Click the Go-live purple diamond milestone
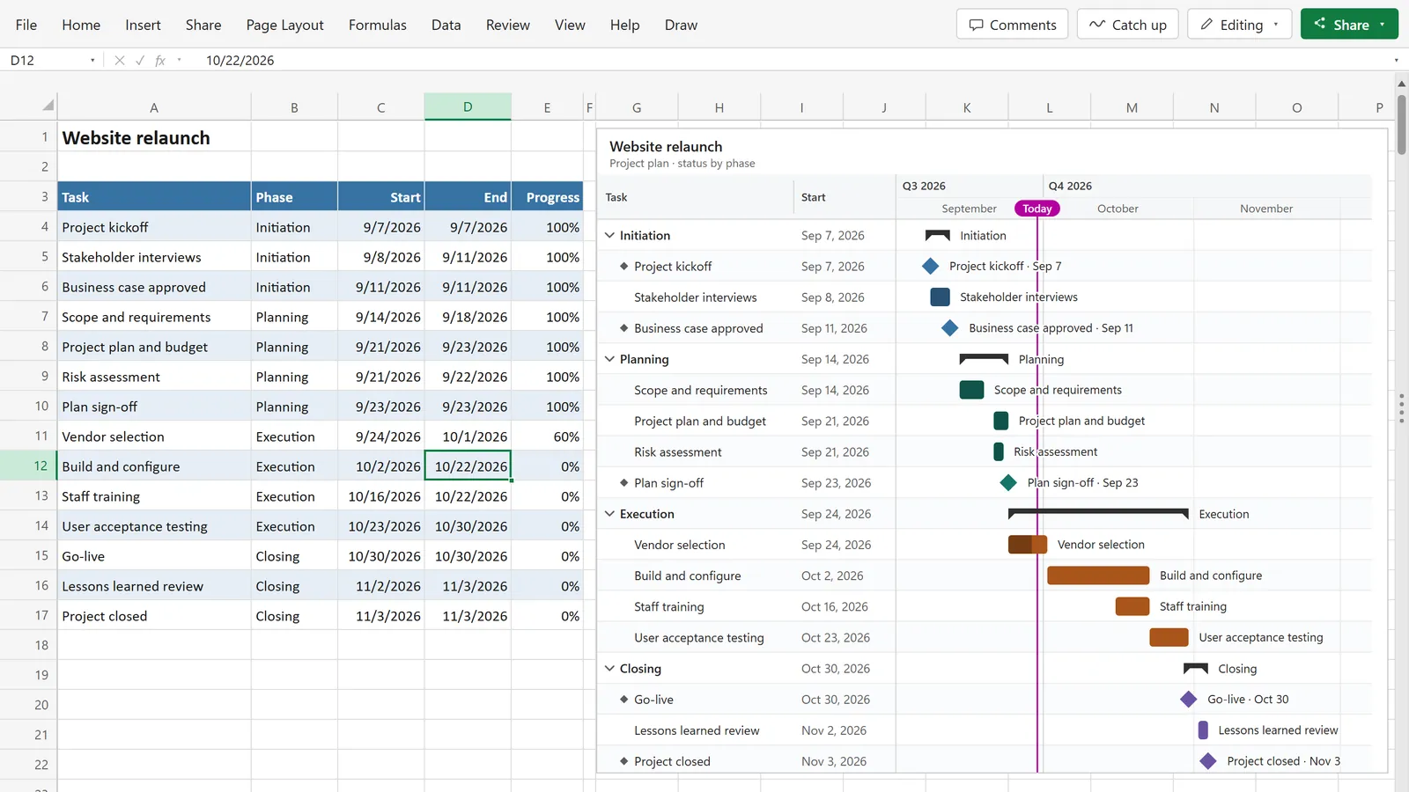This screenshot has width=1409, height=792. 1189,700
